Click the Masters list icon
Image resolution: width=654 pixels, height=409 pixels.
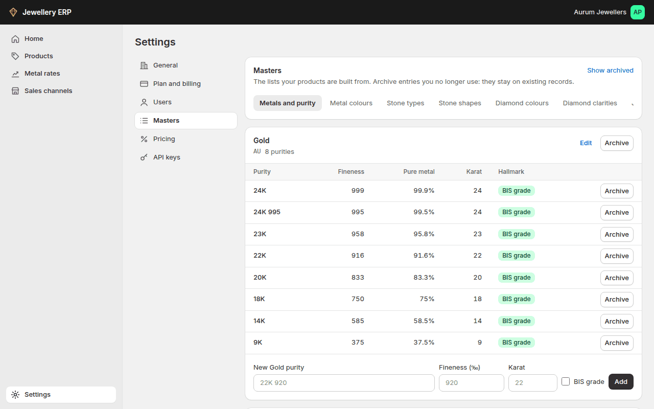[x=144, y=121]
